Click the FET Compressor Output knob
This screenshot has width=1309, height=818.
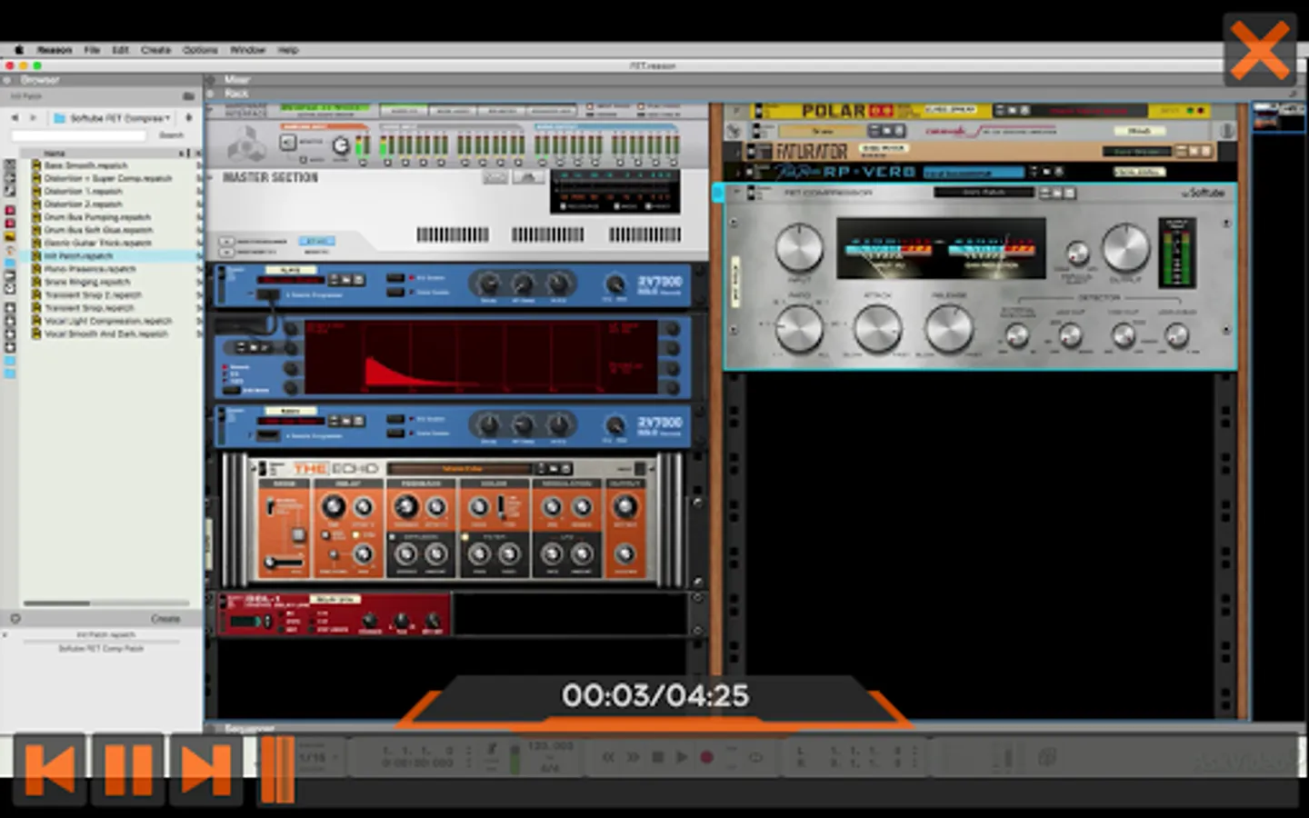point(1125,247)
